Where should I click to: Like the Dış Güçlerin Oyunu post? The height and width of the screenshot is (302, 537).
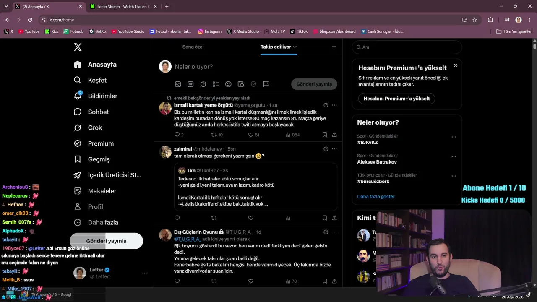pyautogui.click(x=251, y=281)
